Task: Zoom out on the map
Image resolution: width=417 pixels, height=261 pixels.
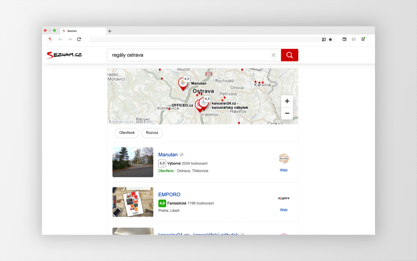Action: [x=287, y=113]
